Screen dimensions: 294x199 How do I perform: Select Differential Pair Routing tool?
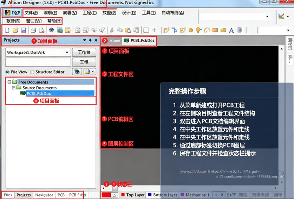(x=182, y=30)
